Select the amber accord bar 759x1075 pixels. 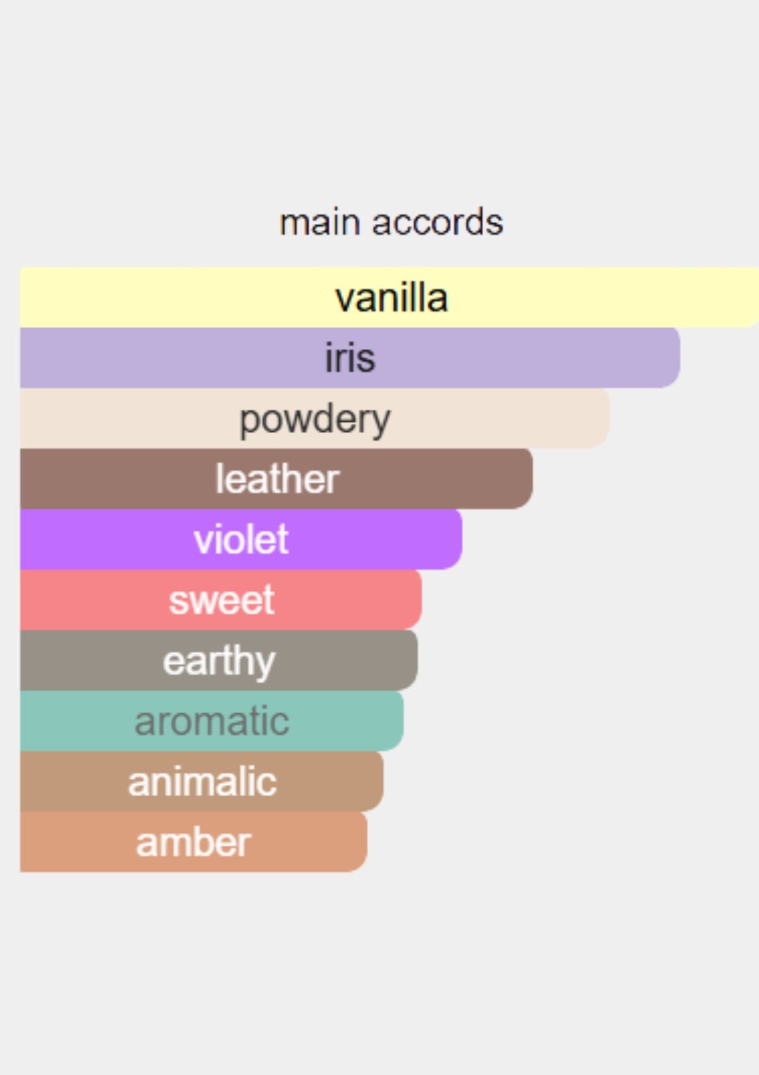(194, 842)
